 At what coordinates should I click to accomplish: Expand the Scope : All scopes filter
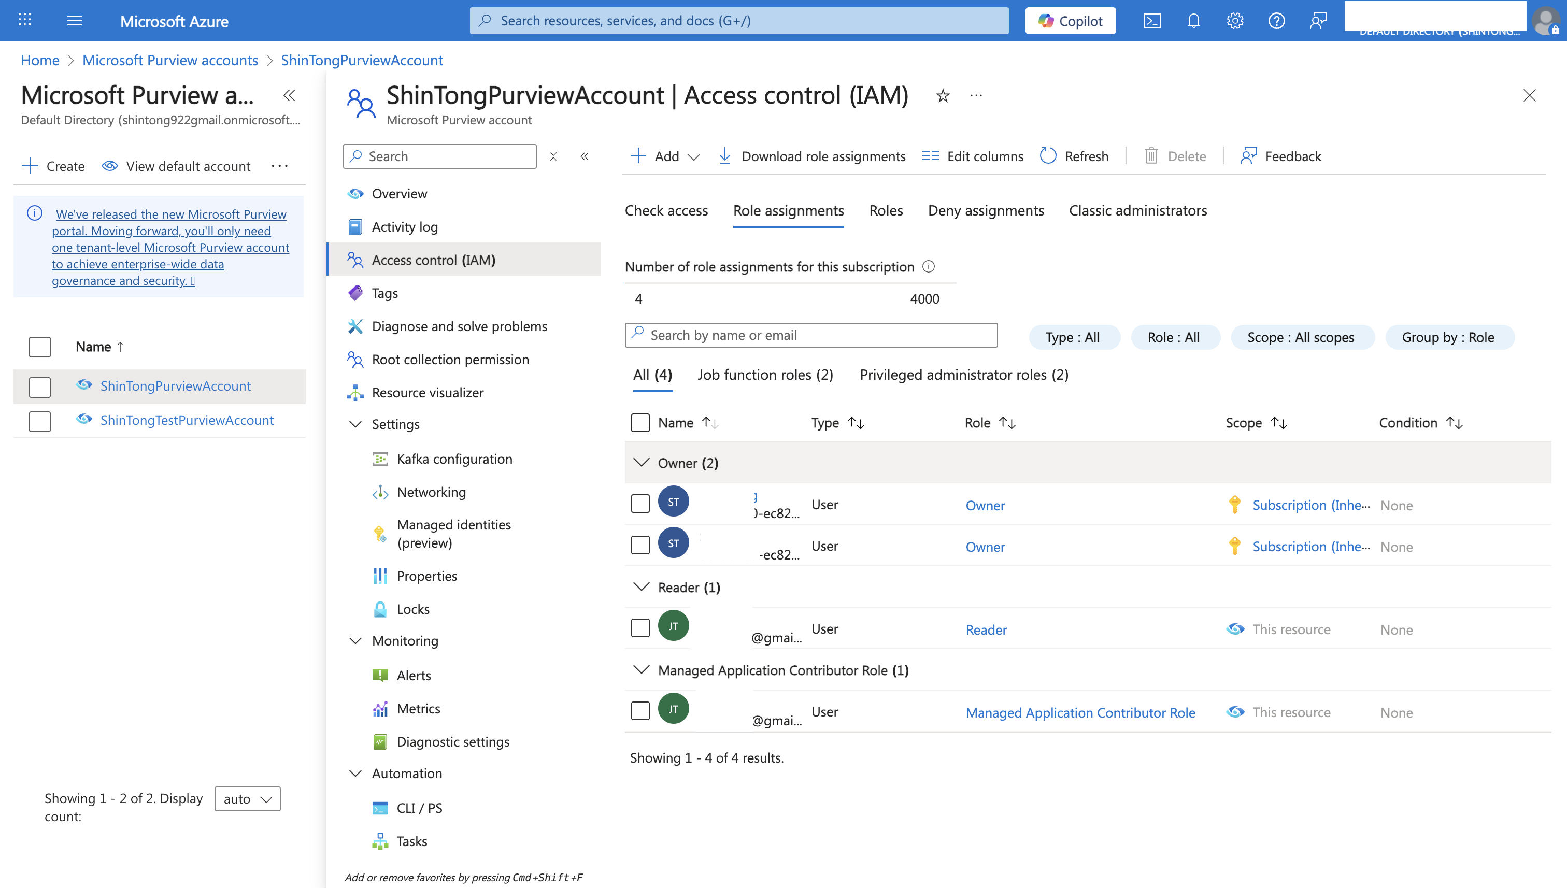point(1302,337)
